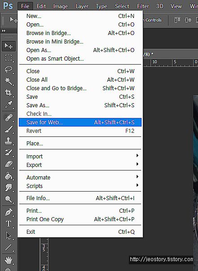
Task: Choose Save for Web... highlighted entry
Action: 80,122
